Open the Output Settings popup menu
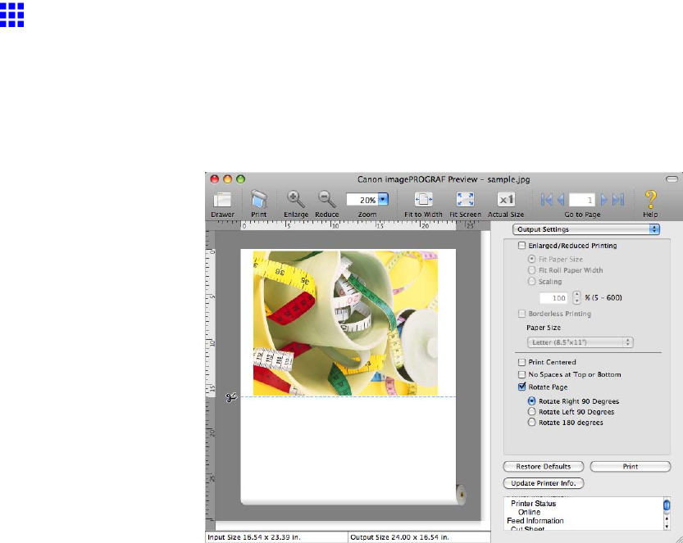 586,229
